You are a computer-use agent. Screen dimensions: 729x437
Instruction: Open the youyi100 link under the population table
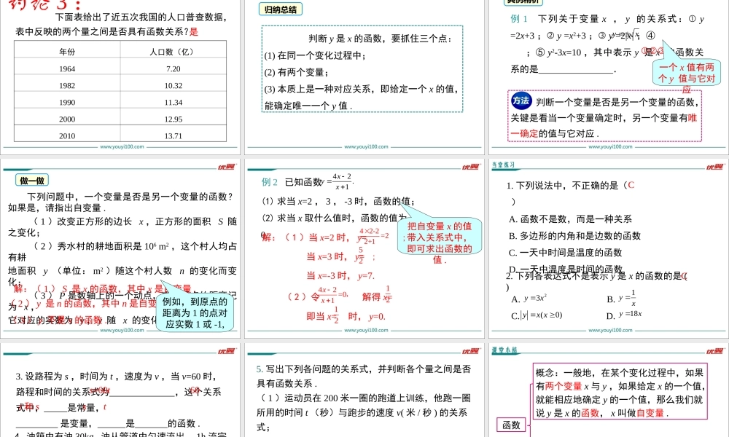point(122,147)
